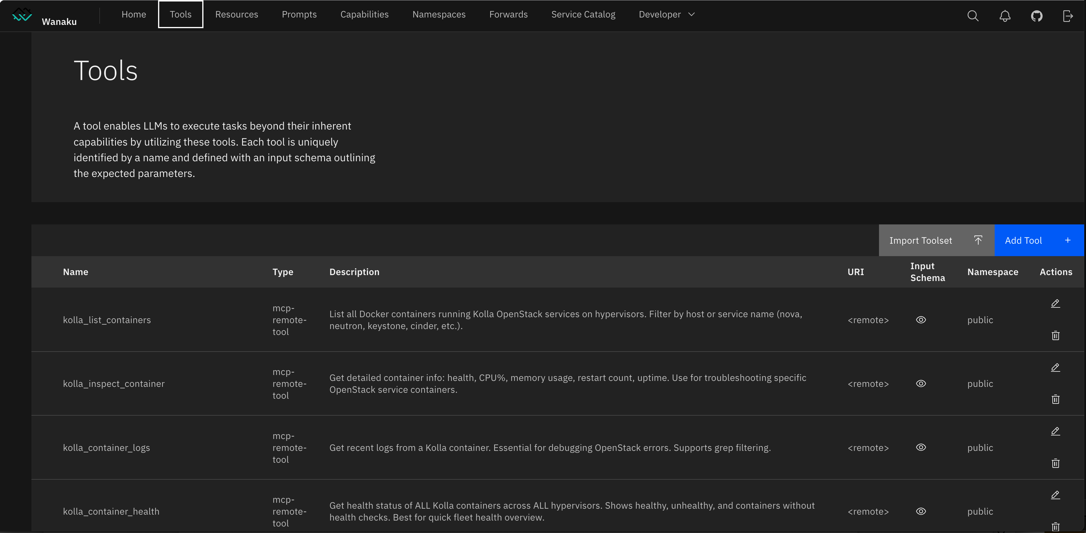Click the Namespace column header

pos(992,272)
